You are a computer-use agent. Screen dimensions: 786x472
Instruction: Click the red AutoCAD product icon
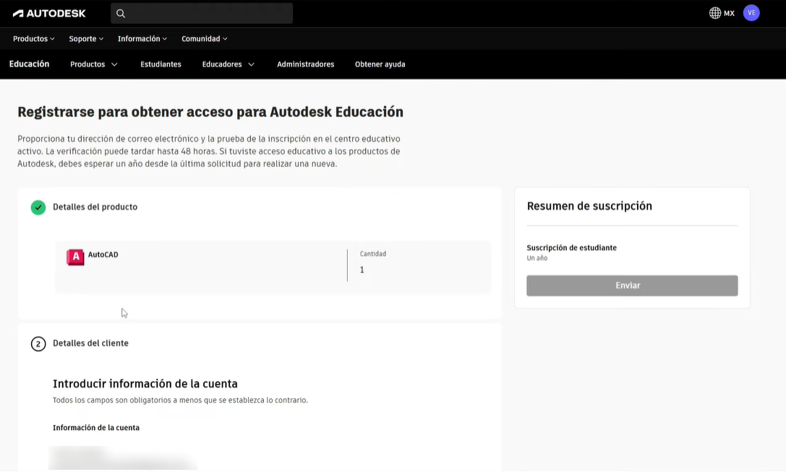click(75, 255)
